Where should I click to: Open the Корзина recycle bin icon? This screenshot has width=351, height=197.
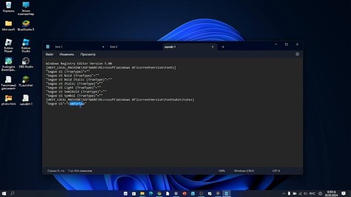9,7
